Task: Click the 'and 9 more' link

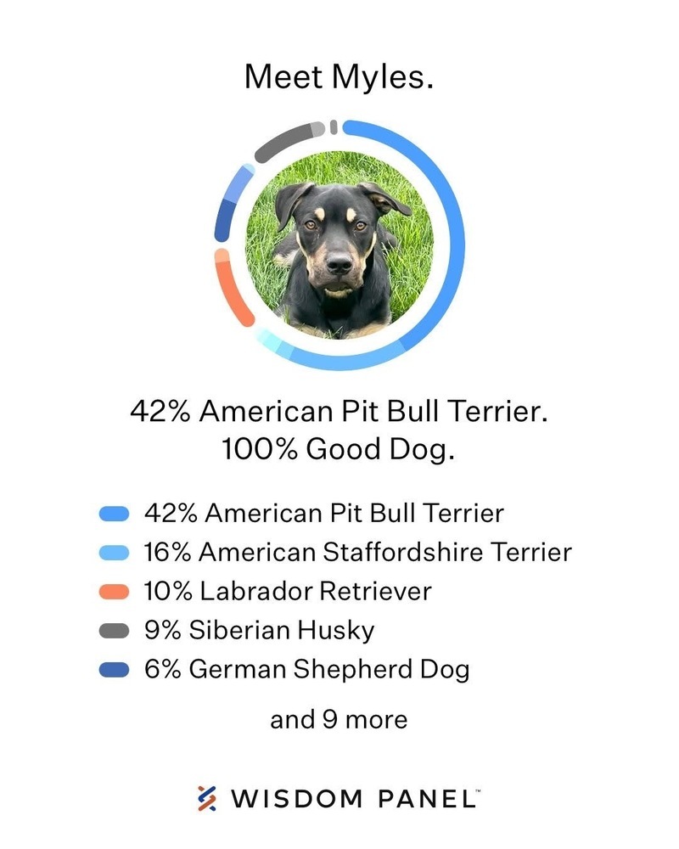Action: point(339,720)
